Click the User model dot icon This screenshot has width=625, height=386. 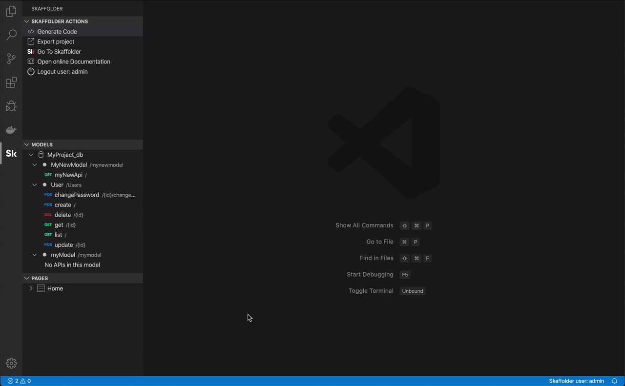click(44, 185)
